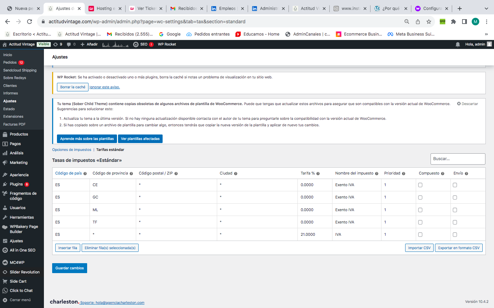This screenshot has width=494, height=308.
Task: Collapse sidebar with Cerrar menú
Action: pyautogui.click(x=20, y=300)
